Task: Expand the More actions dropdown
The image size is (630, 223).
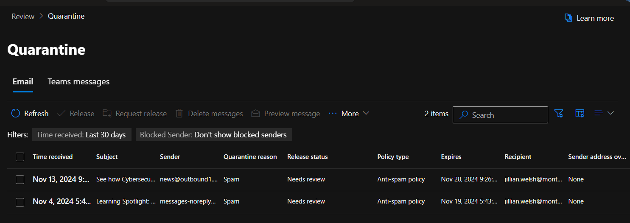Action: [349, 114]
